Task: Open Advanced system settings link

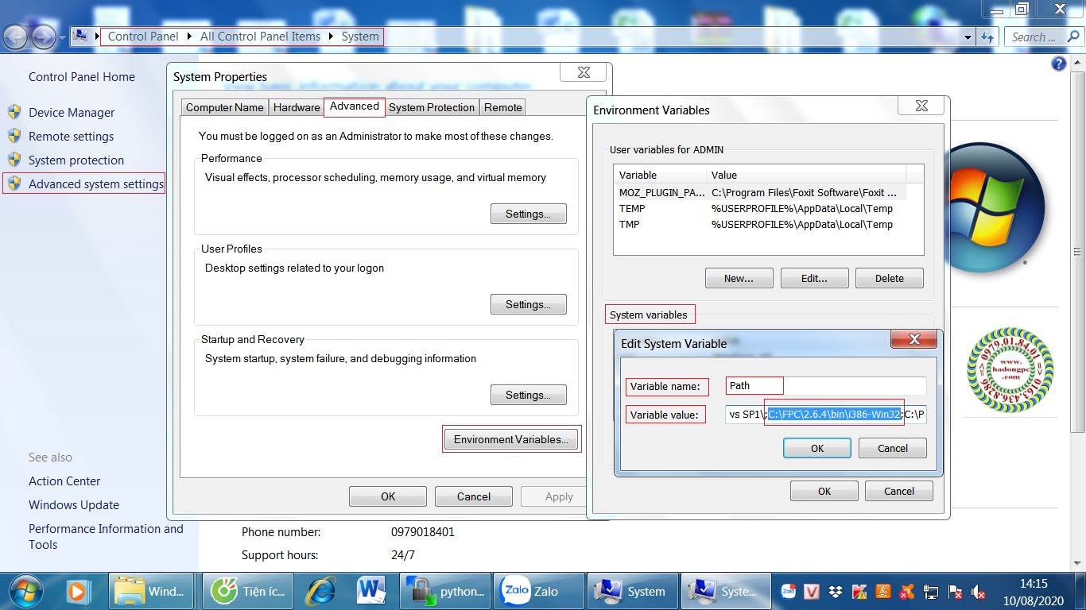Action: tap(96, 184)
